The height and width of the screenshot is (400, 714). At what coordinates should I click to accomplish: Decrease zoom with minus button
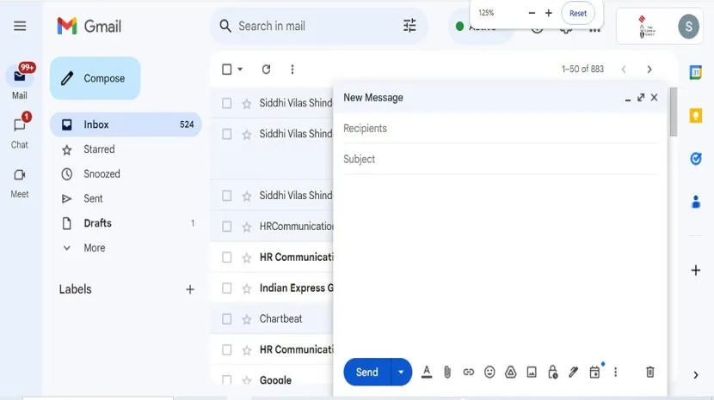click(x=532, y=13)
